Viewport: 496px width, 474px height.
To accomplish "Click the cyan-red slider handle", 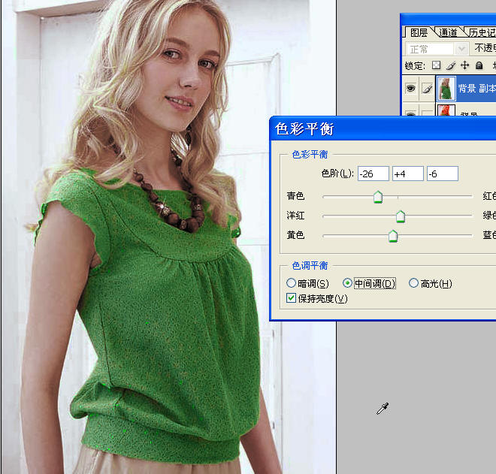I will [378, 197].
